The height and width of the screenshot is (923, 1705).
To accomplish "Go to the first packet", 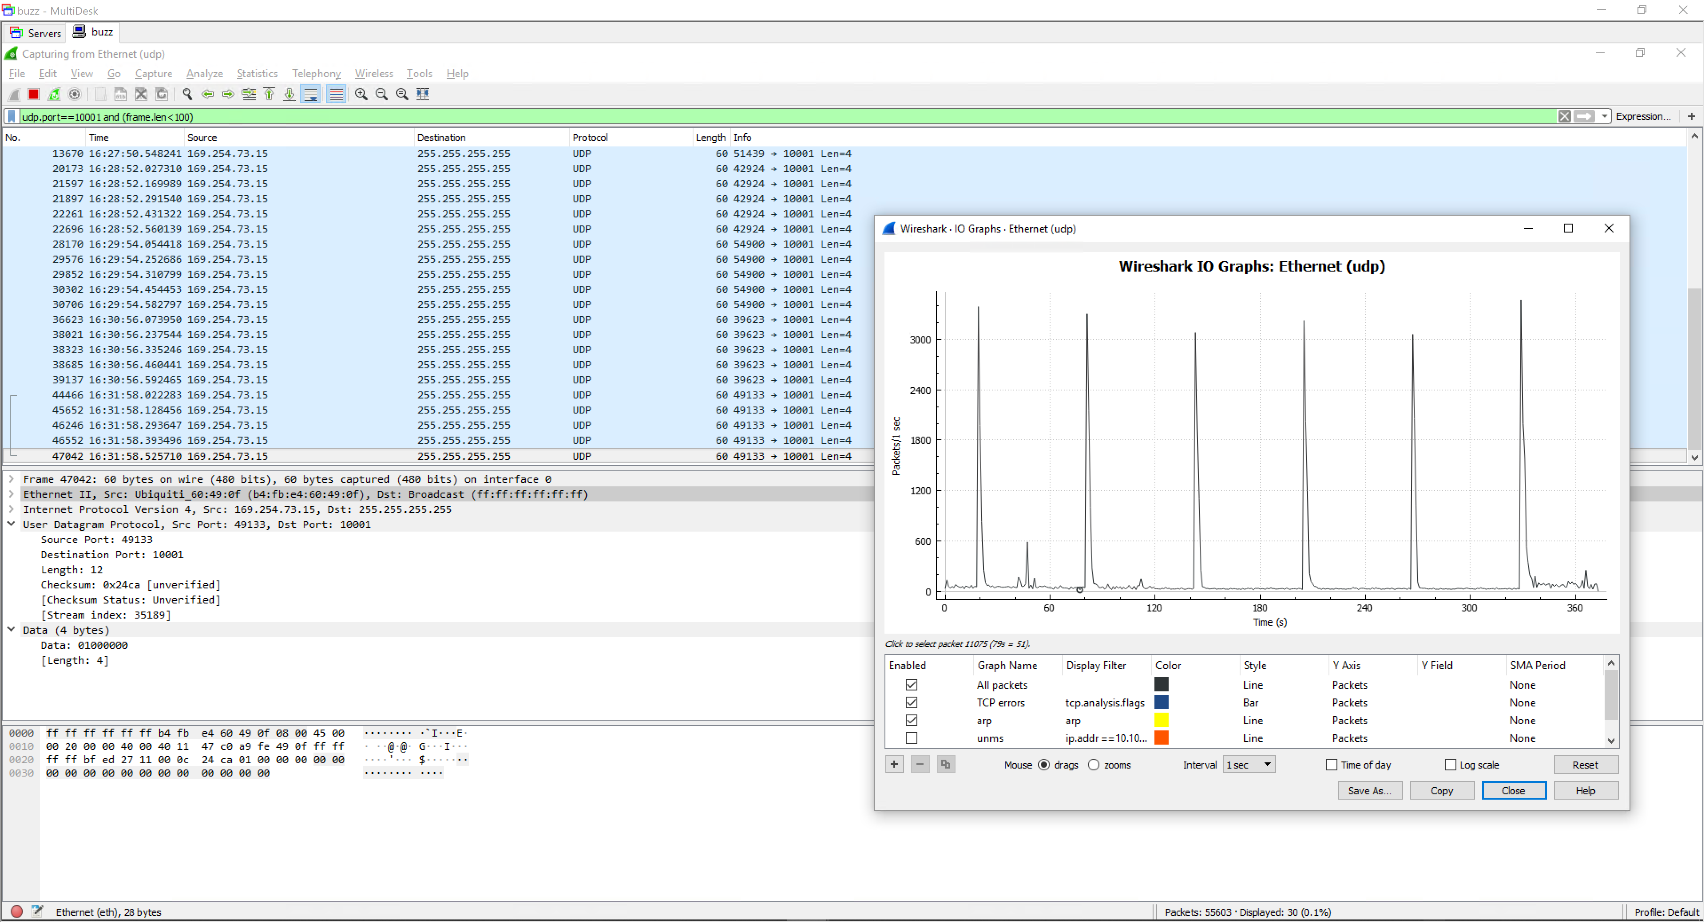I will click(270, 94).
